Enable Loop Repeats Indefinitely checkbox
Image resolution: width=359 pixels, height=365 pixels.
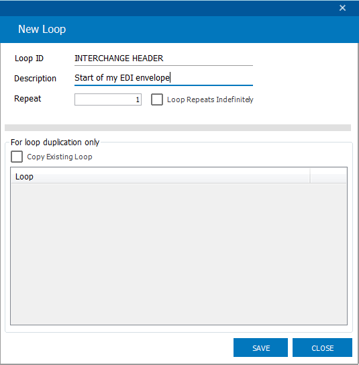[157, 99]
